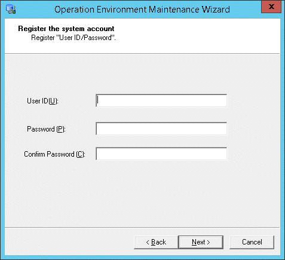
Task: Close the Operation Environment Maintenance Wizard window
Action: coord(271,7)
